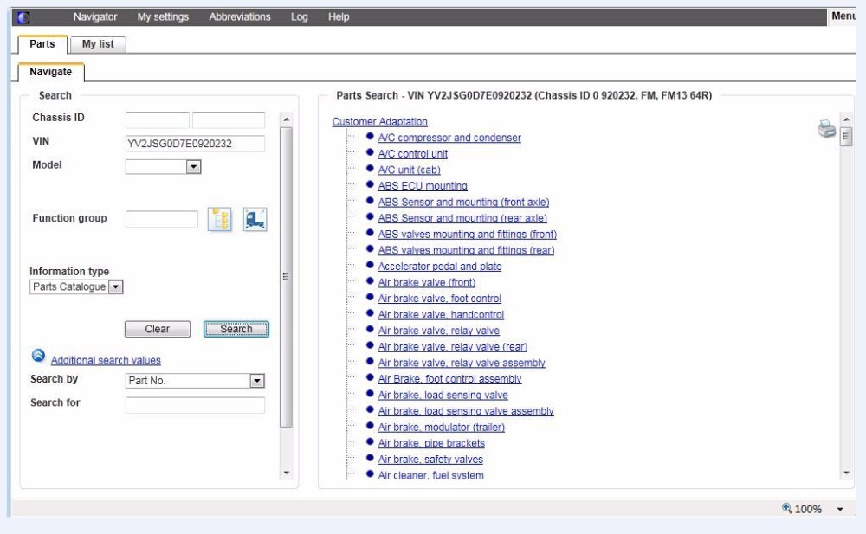Open Air brake valve, relay valve (rear)
Screen dimensions: 866x534
coord(452,347)
